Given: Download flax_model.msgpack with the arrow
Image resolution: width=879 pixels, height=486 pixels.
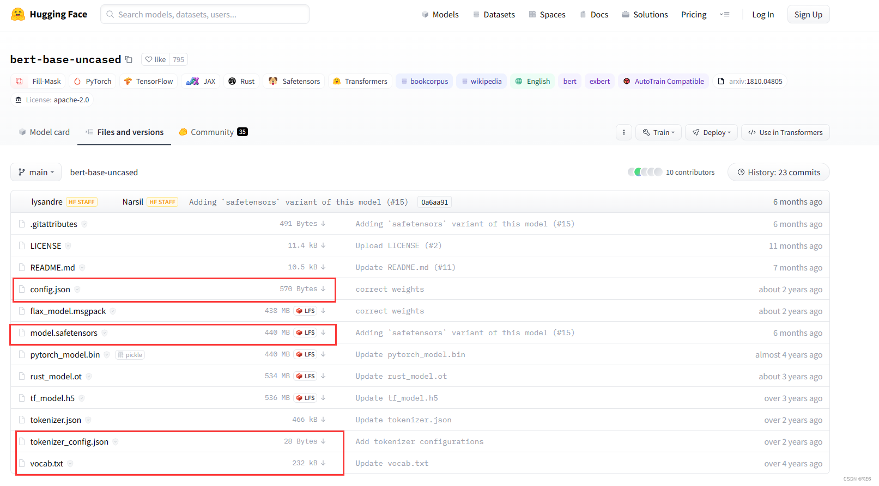Looking at the screenshot, I should pos(323,311).
